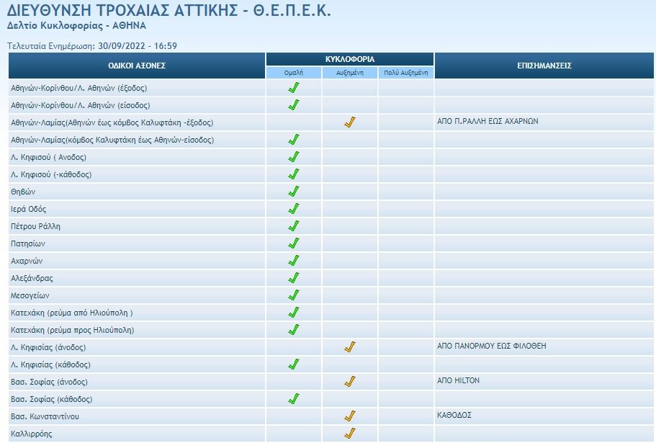
Task: Click the green normal-traffic tick for Λ. Κηφισού Άνοδος
Action: pos(292,157)
